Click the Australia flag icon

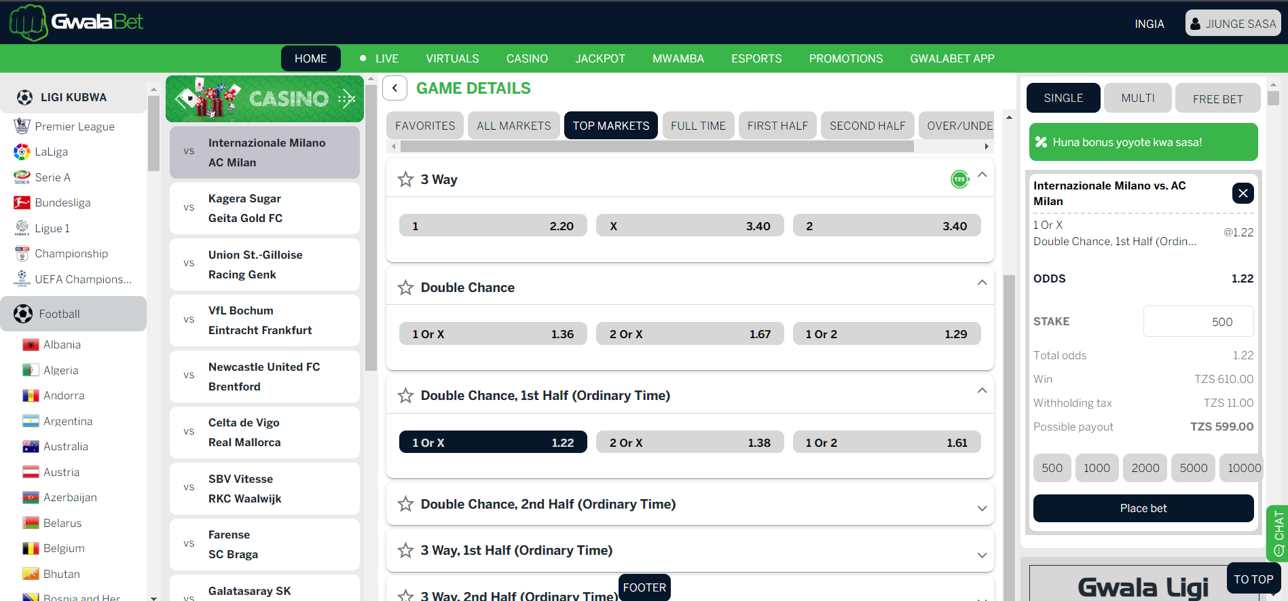pyautogui.click(x=31, y=446)
